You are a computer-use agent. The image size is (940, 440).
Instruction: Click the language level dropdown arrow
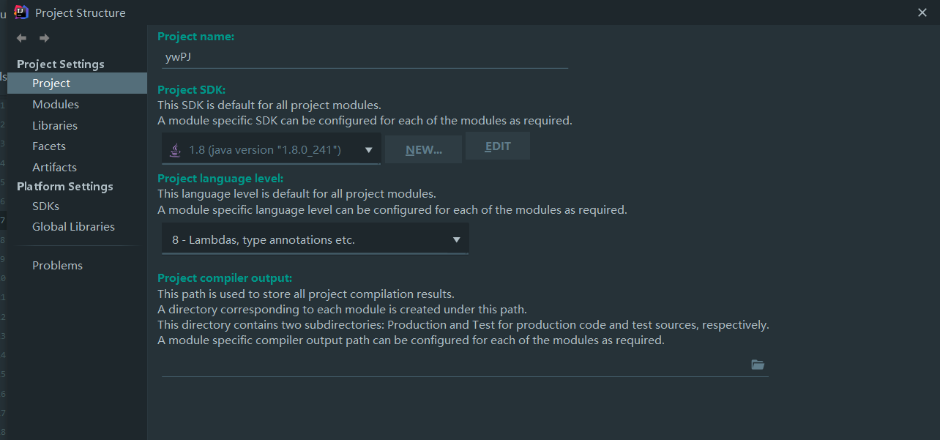pyautogui.click(x=456, y=240)
